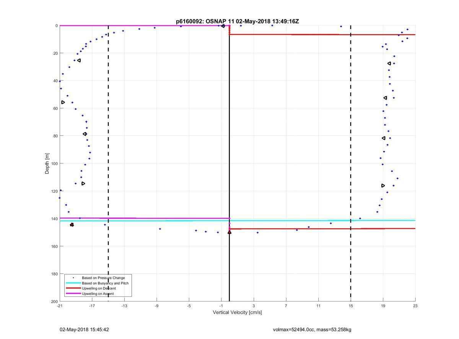Click right-profile triangle marker near 81 m depth
The width and height of the screenshot is (459, 339).
(x=384, y=138)
